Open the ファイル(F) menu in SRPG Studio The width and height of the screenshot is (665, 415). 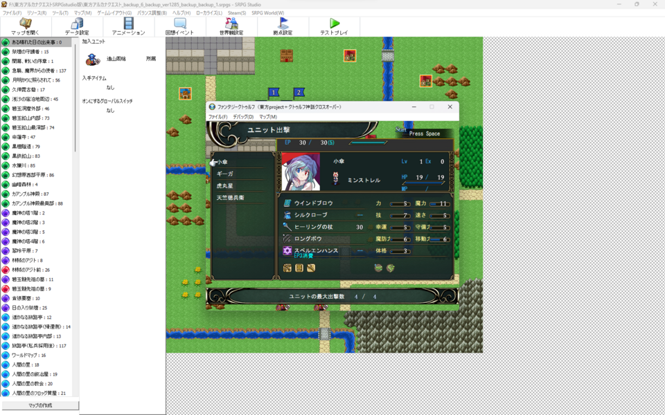12,13
